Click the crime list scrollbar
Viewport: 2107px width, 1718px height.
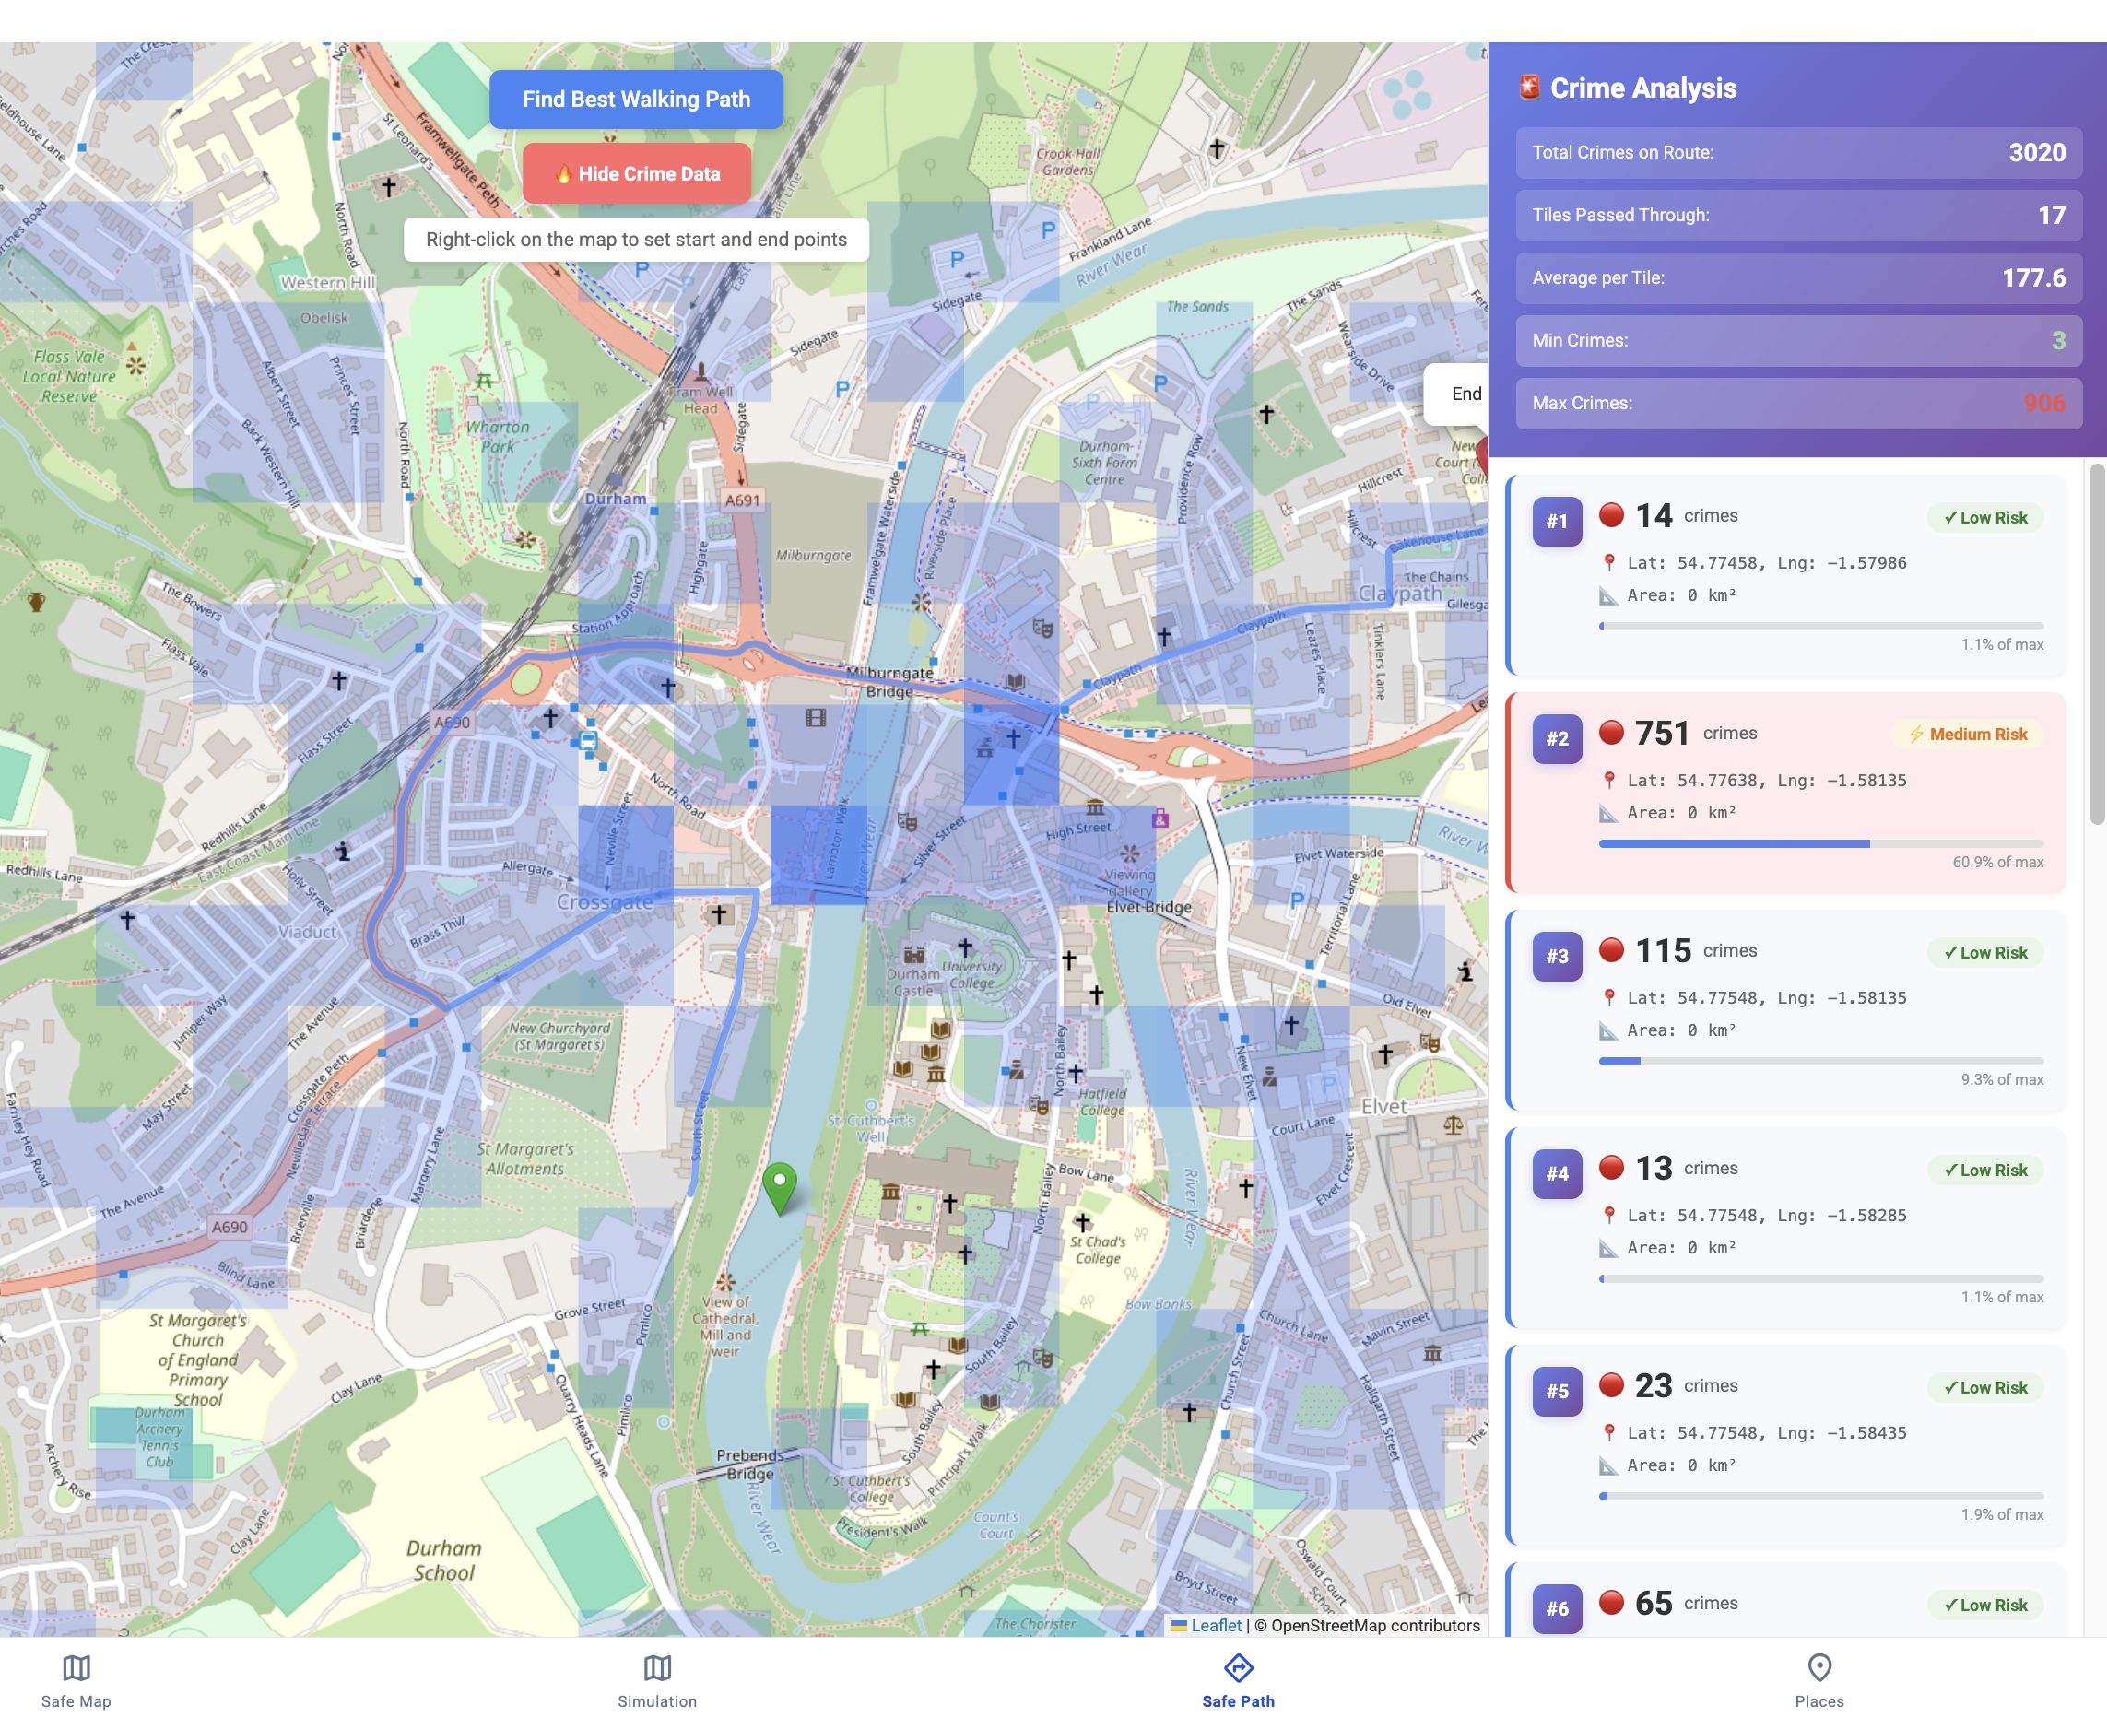click(x=2096, y=643)
